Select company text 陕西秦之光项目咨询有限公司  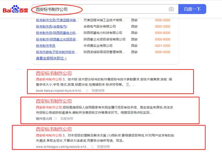105,39
